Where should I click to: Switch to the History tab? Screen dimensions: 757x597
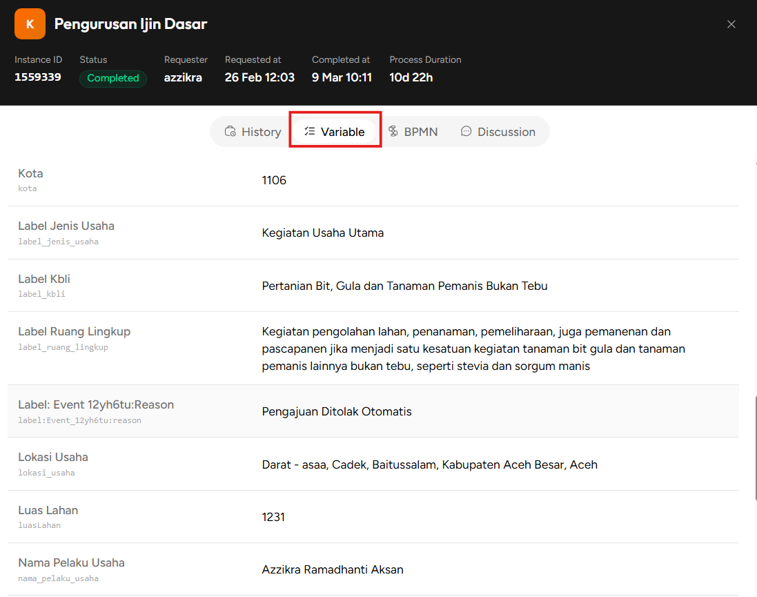click(253, 131)
